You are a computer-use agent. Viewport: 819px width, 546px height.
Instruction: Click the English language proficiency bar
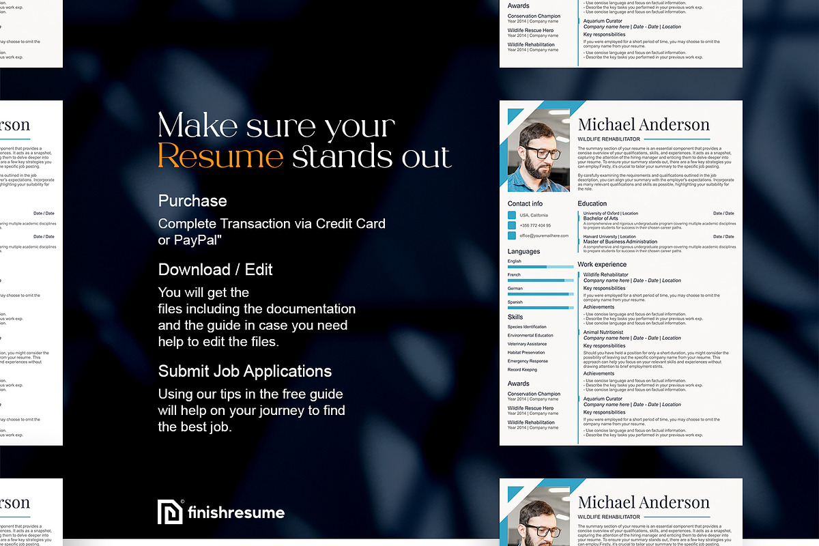(540, 266)
